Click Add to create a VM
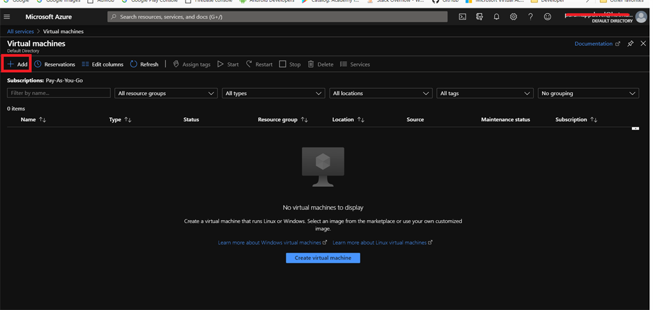Image resolution: width=653 pixels, height=310 pixels. (x=17, y=64)
